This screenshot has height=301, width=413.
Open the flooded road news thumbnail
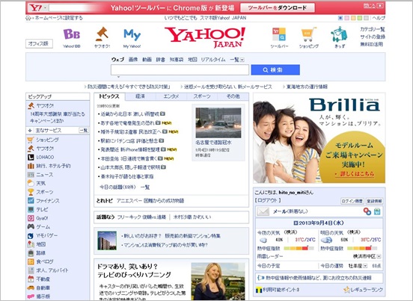click(218, 122)
